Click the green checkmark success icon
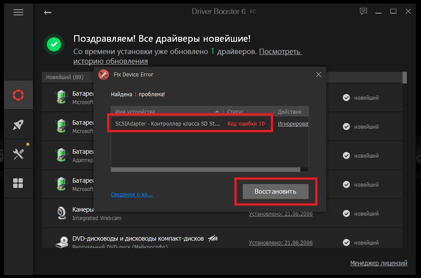Viewport: 421px width, 278px height. point(54,44)
